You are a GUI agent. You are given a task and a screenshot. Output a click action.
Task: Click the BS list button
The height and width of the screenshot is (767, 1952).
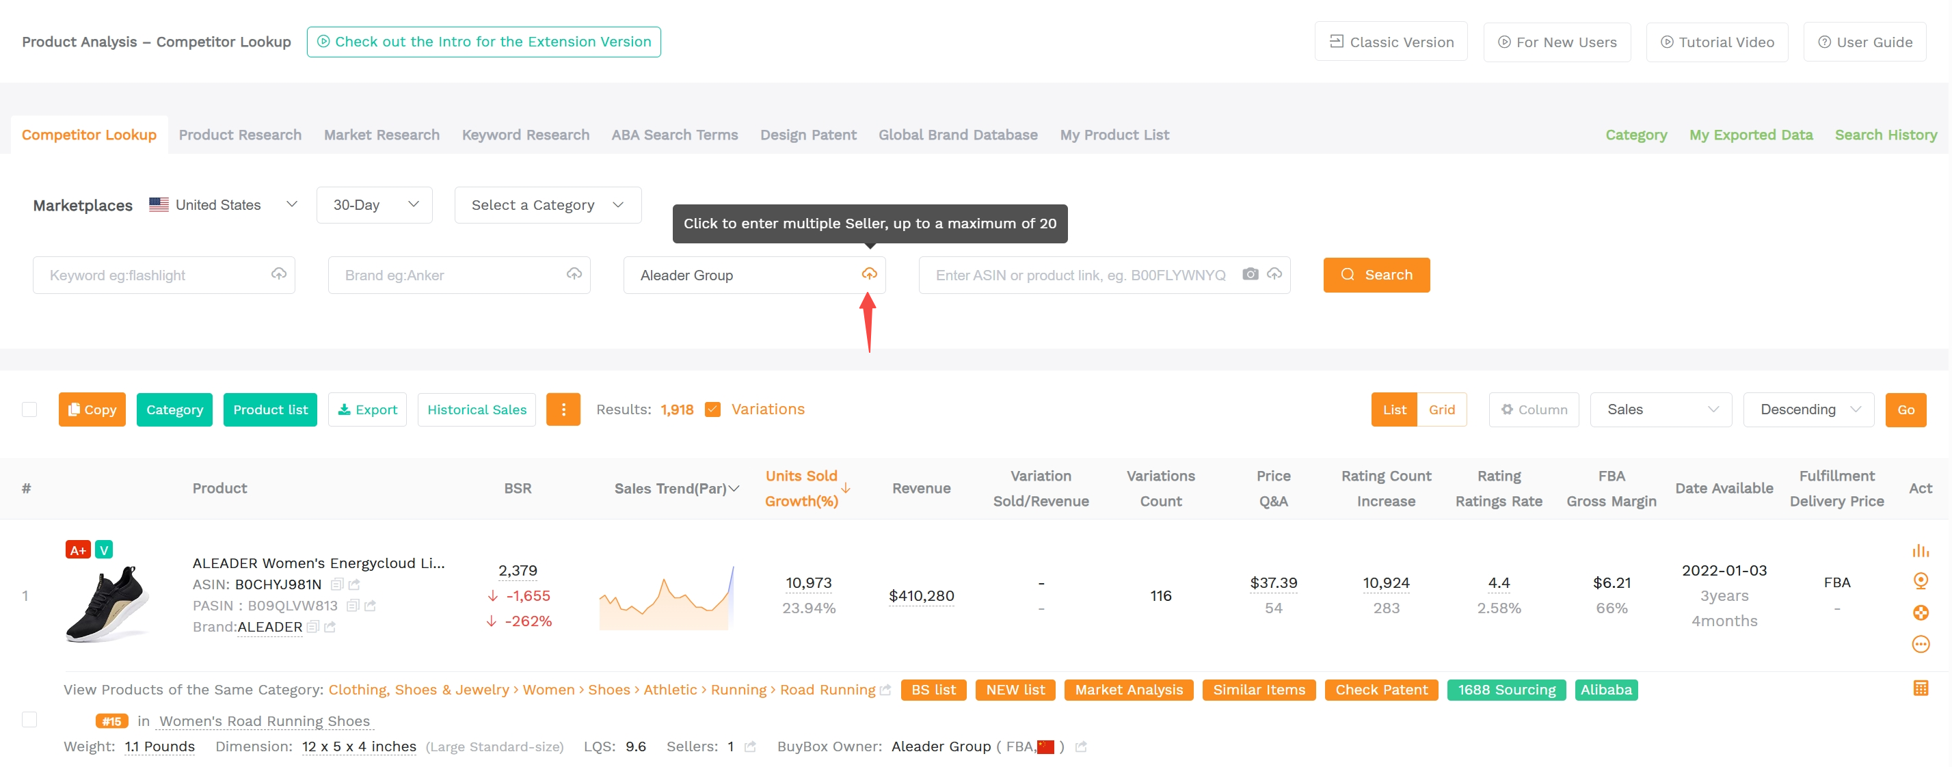click(x=933, y=690)
